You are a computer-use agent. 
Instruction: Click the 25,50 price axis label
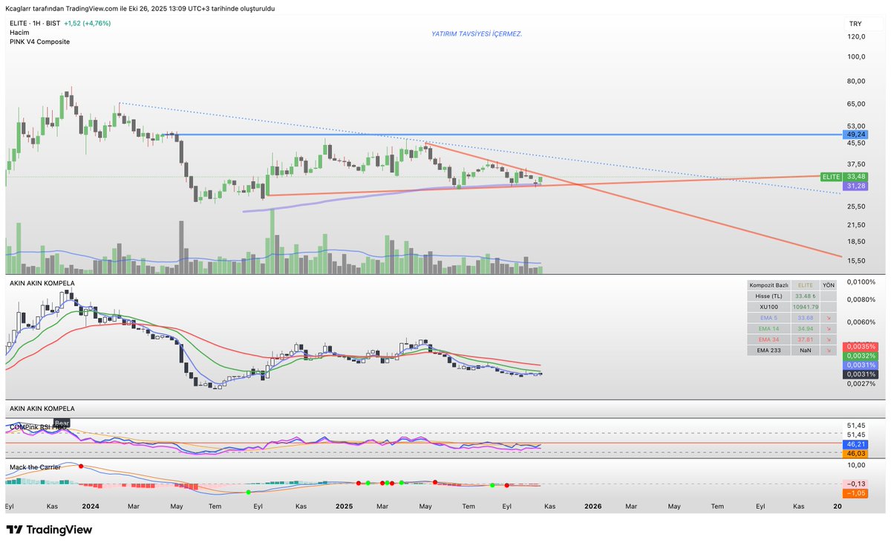click(x=856, y=207)
